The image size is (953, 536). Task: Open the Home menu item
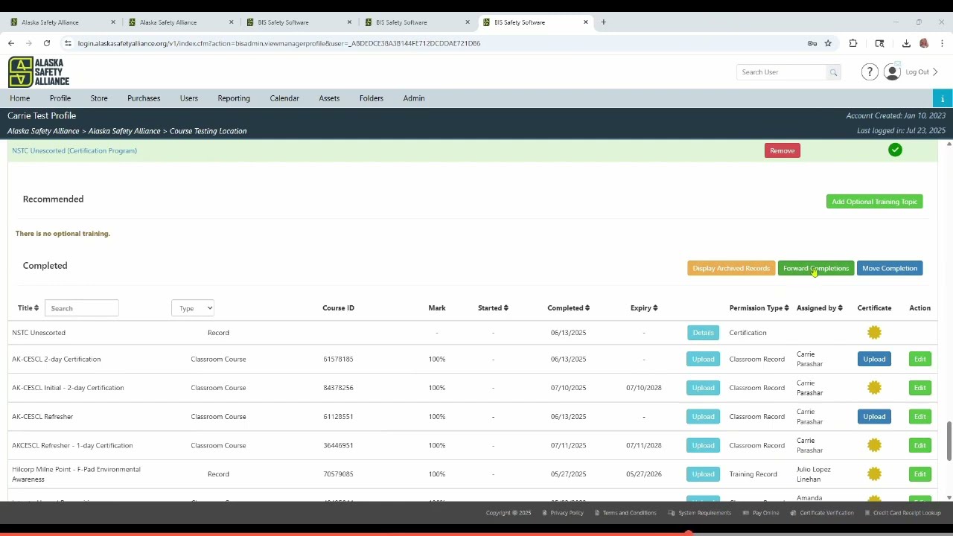(x=20, y=98)
